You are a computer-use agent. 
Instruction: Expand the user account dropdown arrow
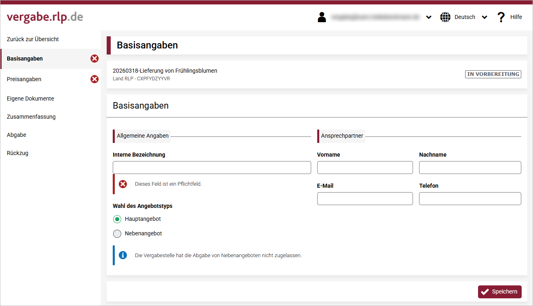[x=429, y=17]
